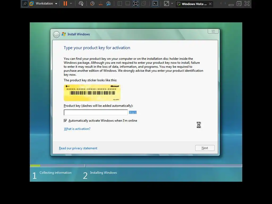
Task: Open the console view icon
Action: [x=155, y=4]
